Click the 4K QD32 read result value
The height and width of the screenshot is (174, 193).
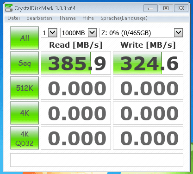coord(76,138)
